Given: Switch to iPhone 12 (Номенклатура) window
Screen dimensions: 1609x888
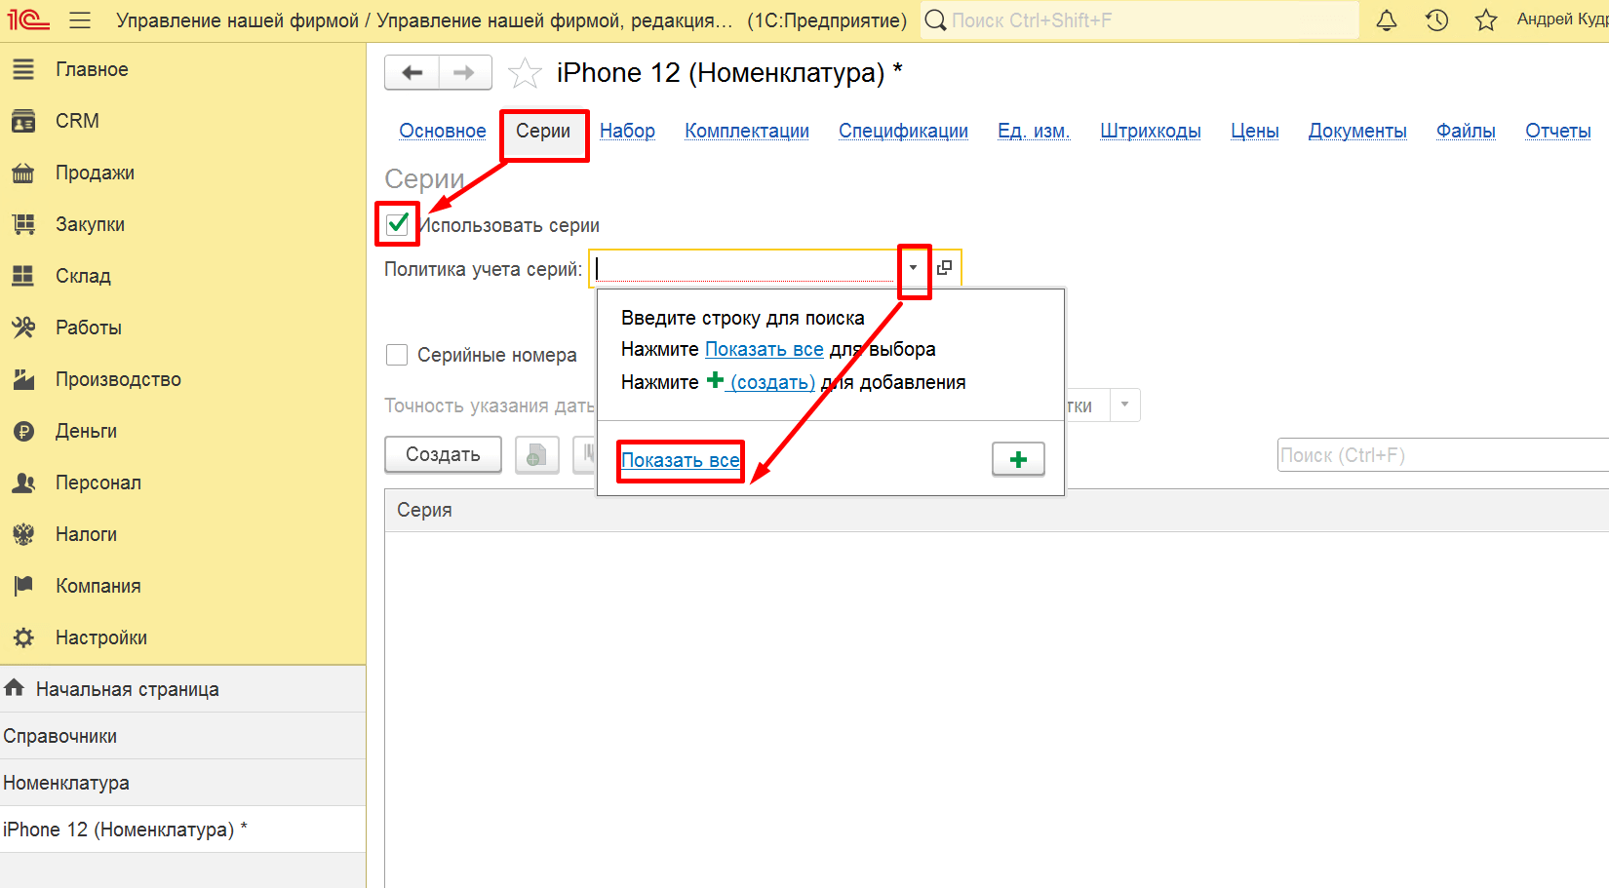Looking at the screenshot, I should (x=182, y=830).
